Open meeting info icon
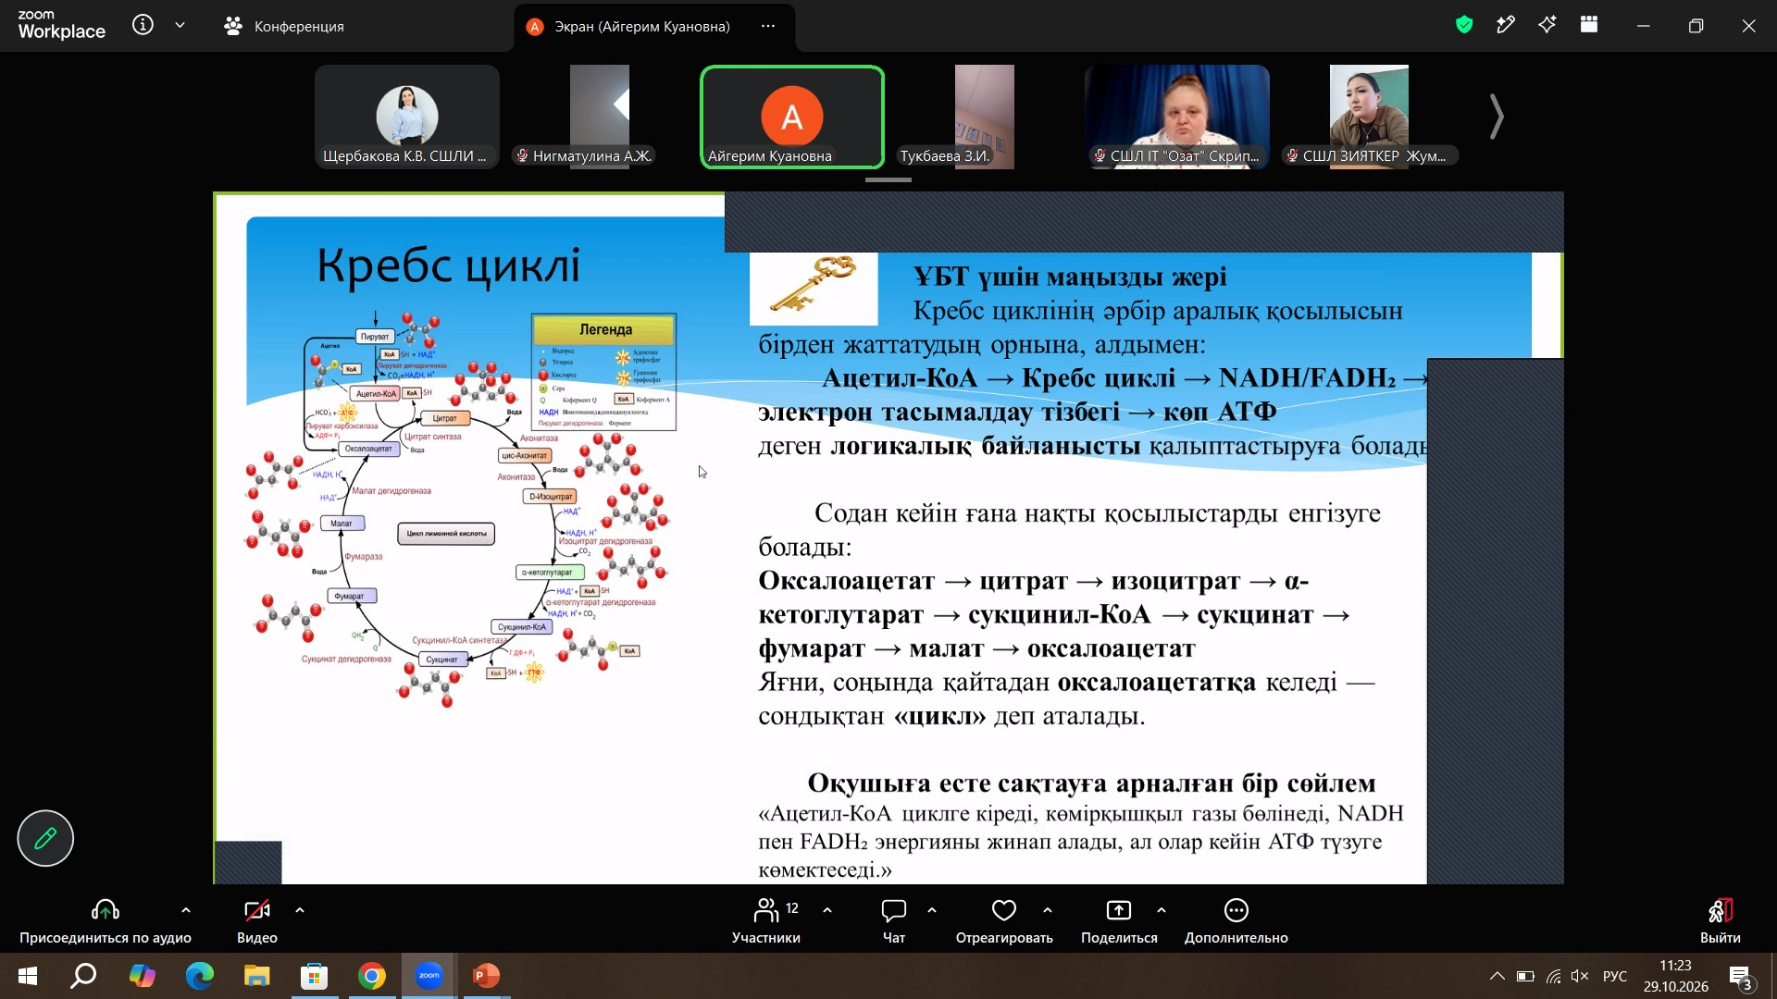Viewport: 1777px width, 999px height. pyautogui.click(x=143, y=25)
